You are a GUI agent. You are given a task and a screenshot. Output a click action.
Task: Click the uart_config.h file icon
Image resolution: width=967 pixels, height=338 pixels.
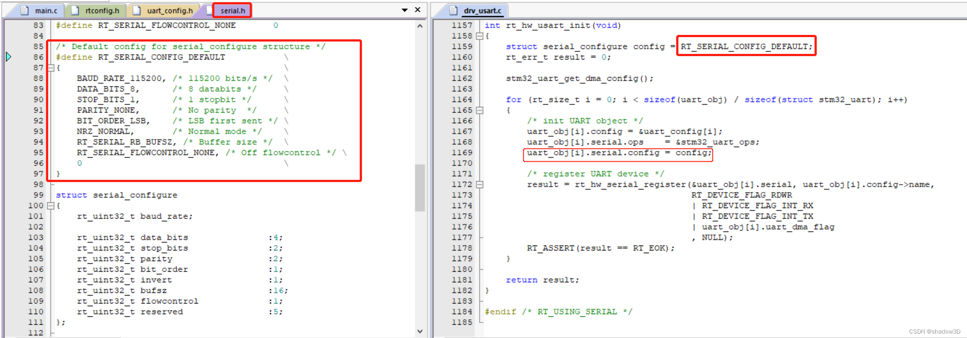coord(137,11)
